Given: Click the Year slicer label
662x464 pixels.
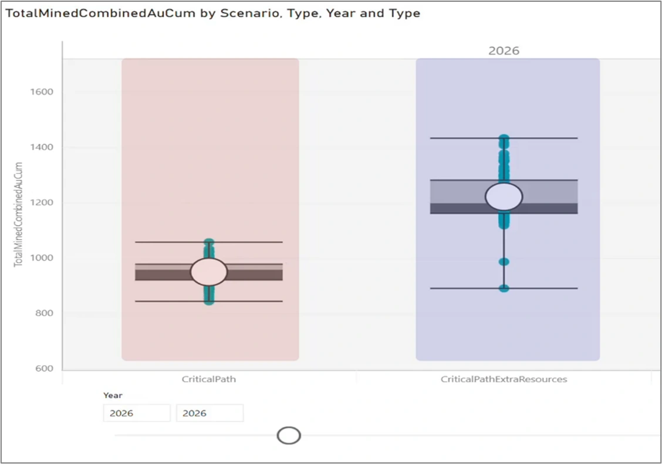Looking at the screenshot, I should (113, 395).
